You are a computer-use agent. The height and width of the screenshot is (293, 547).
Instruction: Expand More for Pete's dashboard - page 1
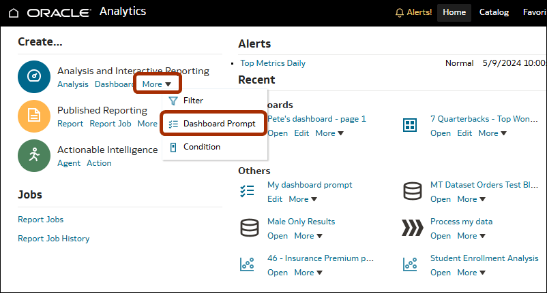pyautogui.click(x=329, y=133)
